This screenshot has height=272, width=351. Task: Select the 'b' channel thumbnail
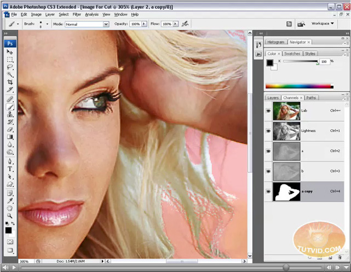click(x=287, y=171)
